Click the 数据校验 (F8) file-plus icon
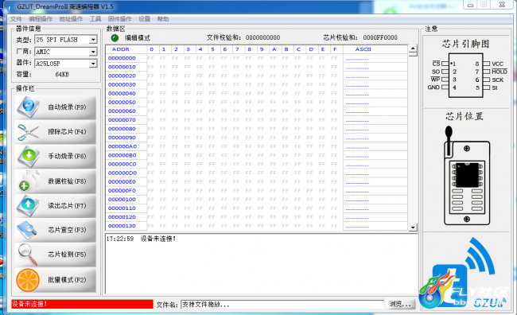Viewport: 517px width, 315px height. pos(28,181)
